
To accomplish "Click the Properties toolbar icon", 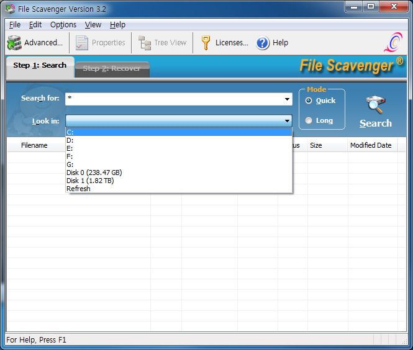I will coord(81,43).
